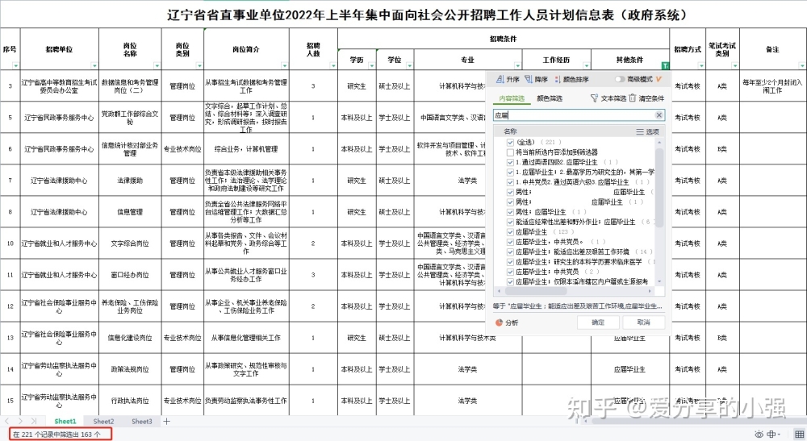Open 颜色排序 color sorting option
This screenshot has height=441, width=807.
(571, 79)
